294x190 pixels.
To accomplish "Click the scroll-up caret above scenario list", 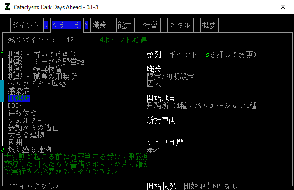I will pyautogui.click(x=2, y=53).
